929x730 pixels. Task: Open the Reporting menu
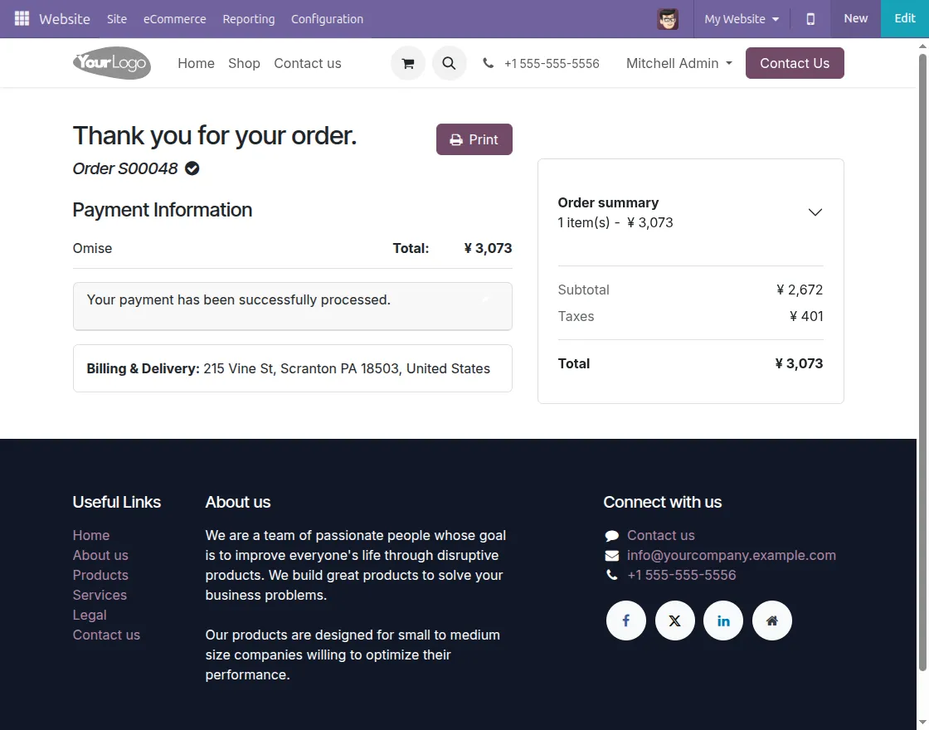[248, 19]
